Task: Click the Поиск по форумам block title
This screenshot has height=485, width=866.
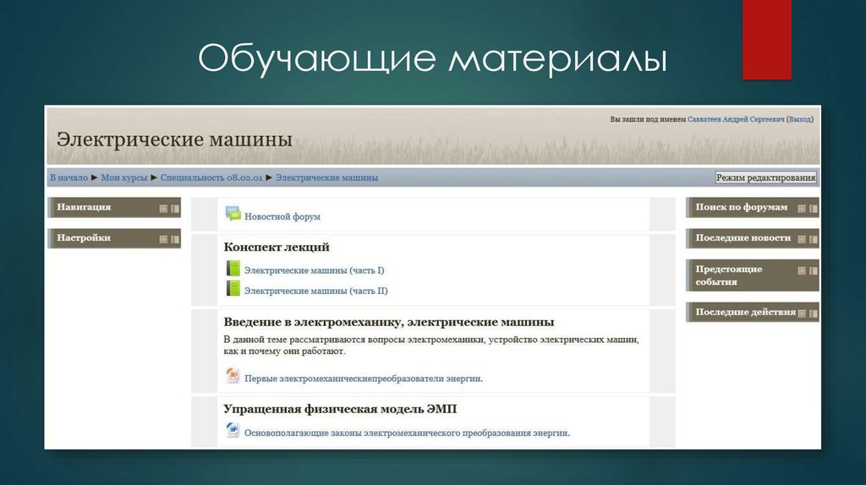Action: [x=741, y=207]
